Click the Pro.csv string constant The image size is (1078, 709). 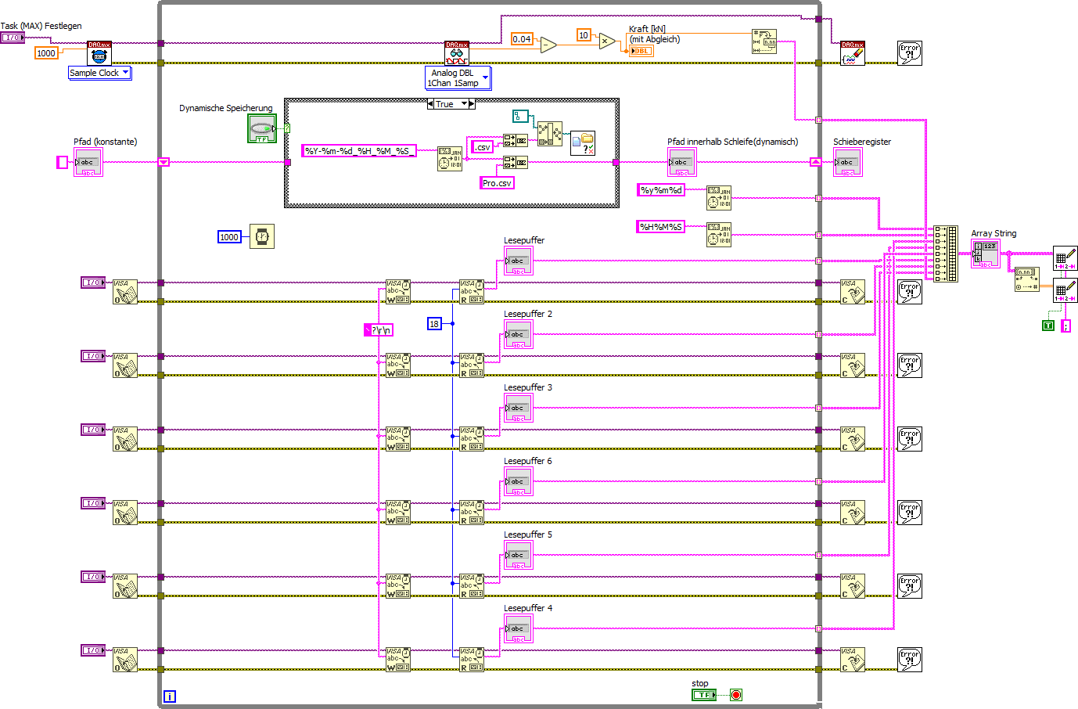(497, 183)
